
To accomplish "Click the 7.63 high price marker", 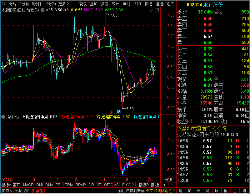I will pos(113,15).
